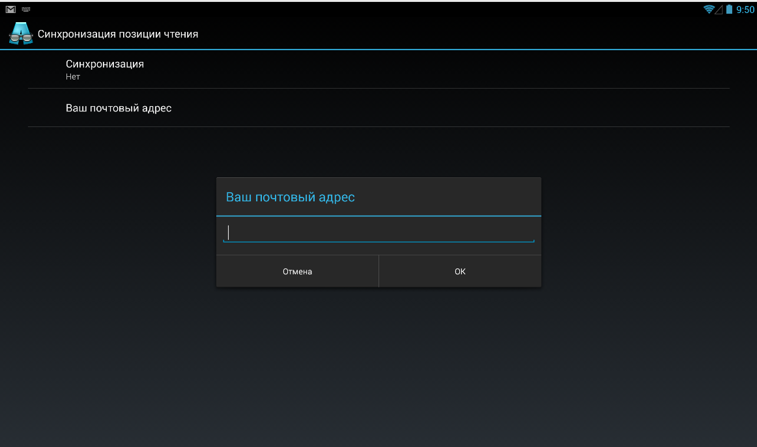
Task: Tap the Нет value under Синхронизация
Action: (x=73, y=77)
